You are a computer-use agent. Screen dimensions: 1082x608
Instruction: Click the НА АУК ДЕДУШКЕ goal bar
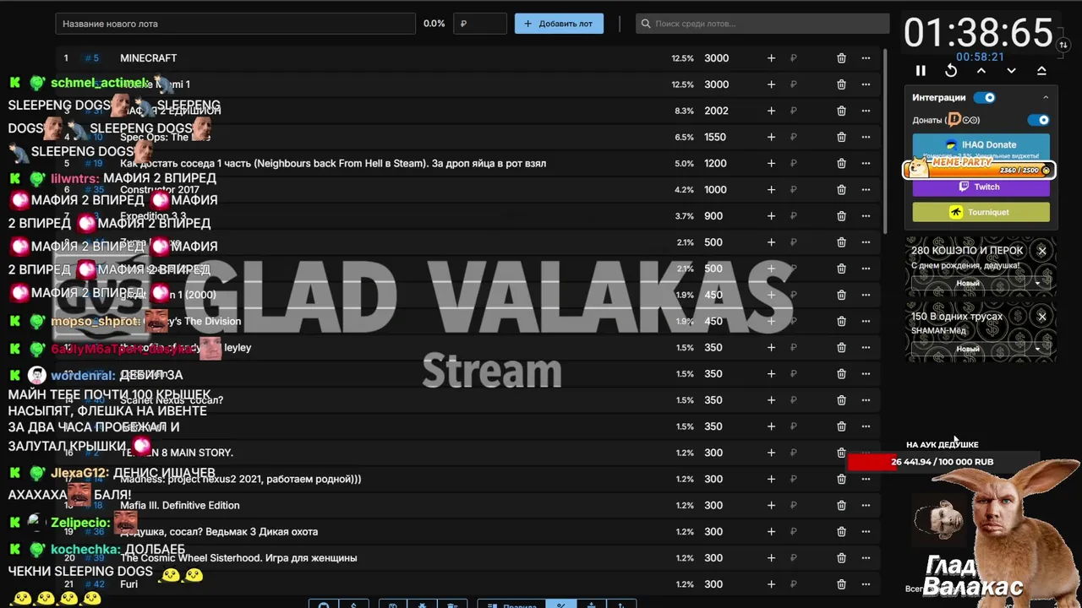(x=943, y=462)
